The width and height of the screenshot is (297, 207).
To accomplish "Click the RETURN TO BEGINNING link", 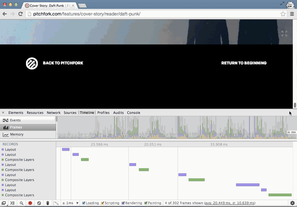I will [x=244, y=63].
